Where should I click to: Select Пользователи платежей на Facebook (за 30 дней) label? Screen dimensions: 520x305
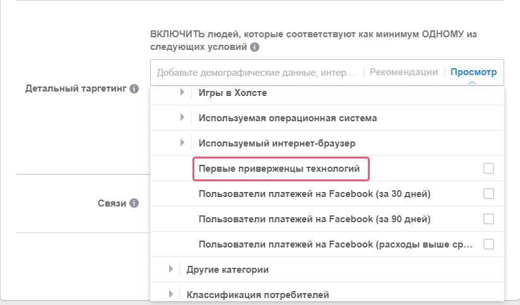[314, 194]
